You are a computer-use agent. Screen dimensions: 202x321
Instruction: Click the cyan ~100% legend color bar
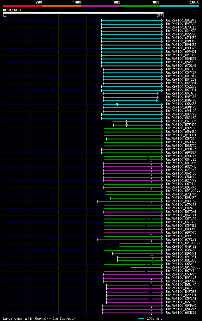[x=179, y=6]
